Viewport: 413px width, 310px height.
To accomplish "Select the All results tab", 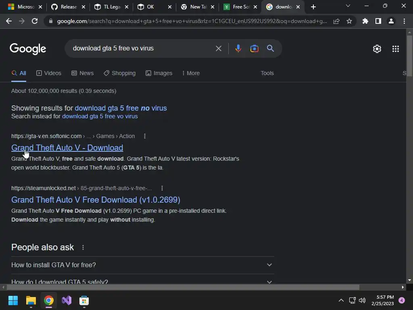I will coord(19,73).
